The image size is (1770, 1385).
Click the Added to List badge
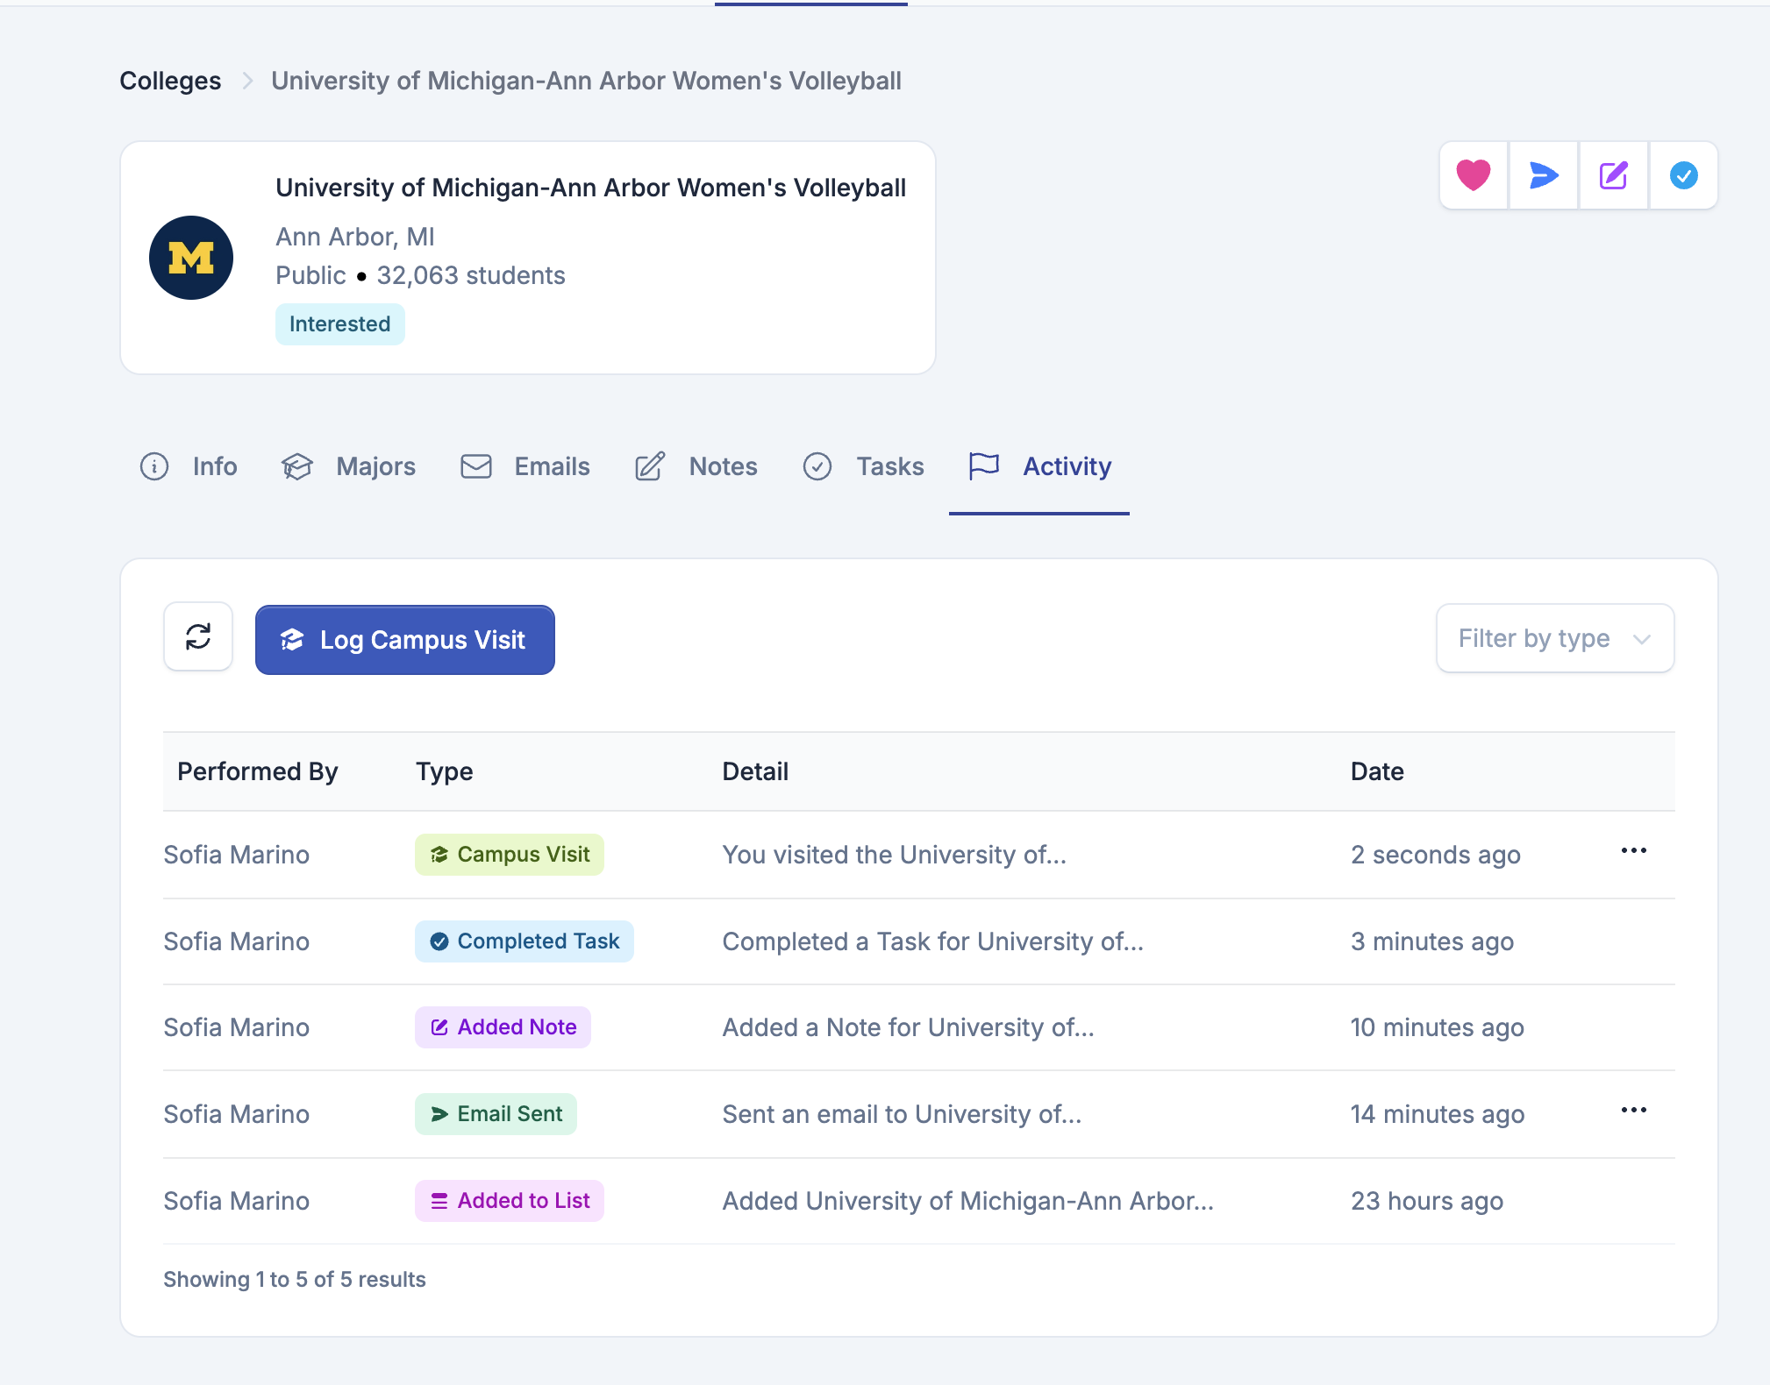click(x=510, y=1201)
